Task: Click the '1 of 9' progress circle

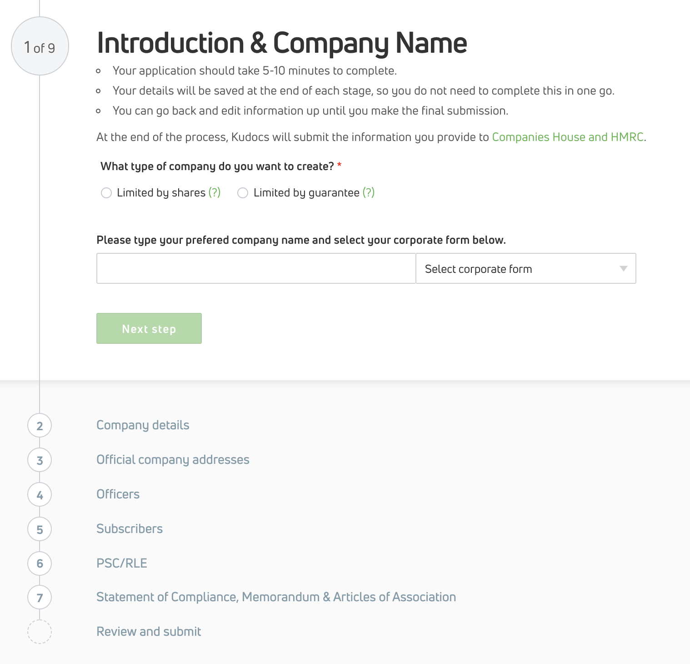Action: pyautogui.click(x=40, y=46)
